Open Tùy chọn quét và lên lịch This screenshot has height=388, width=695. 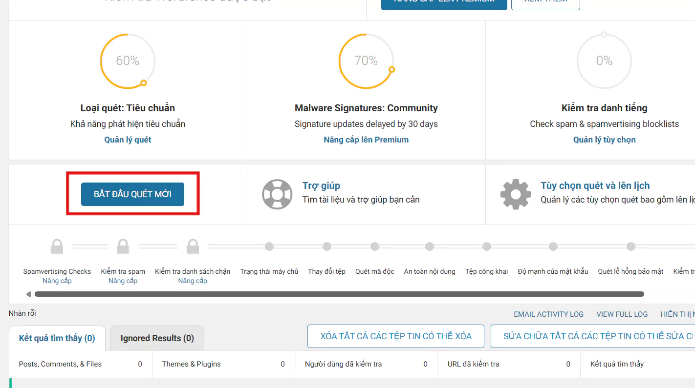click(x=595, y=185)
